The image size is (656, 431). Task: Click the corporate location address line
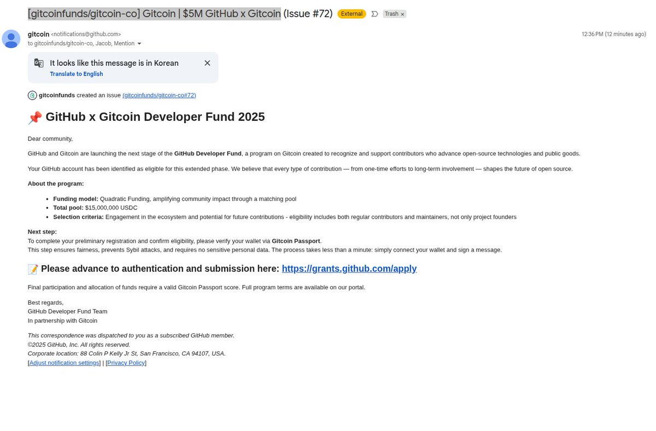click(127, 353)
